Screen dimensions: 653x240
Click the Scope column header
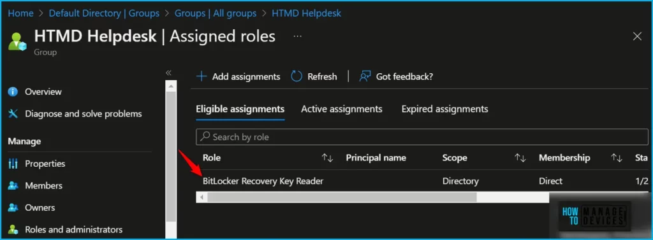pos(455,158)
